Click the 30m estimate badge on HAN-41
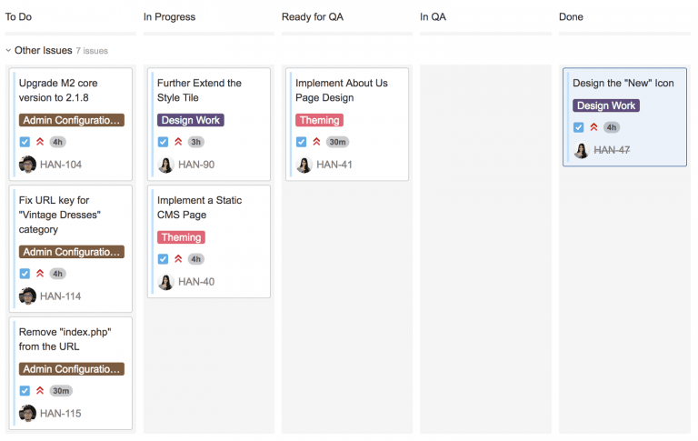Image resolution: width=698 pixels, height=441 pixels. coord(337,142)
